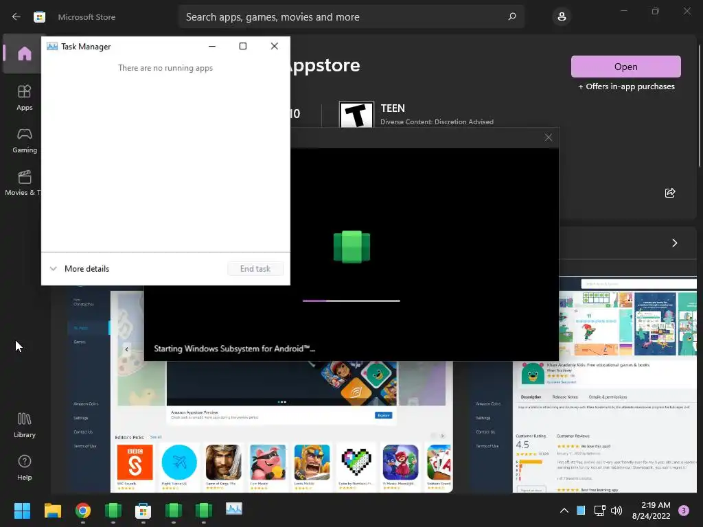Open network status tray icon
Screen dimensions: 703x527
click(599, 511)
